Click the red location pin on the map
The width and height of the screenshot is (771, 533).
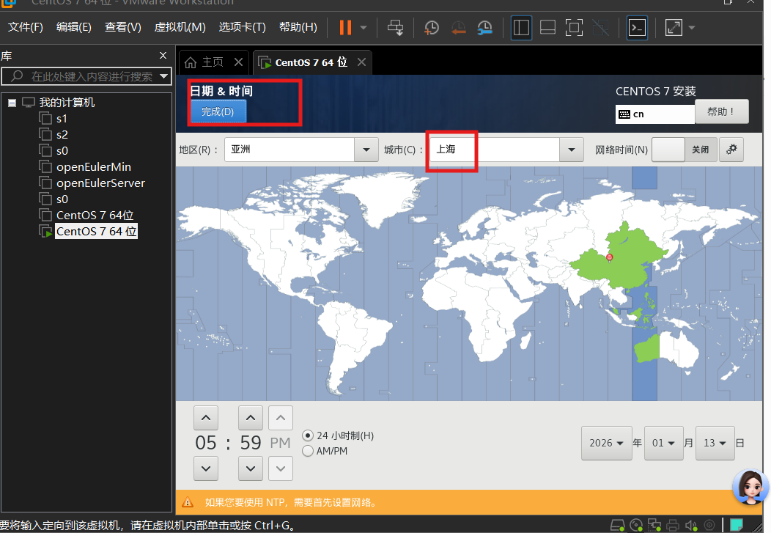point(609,257)
